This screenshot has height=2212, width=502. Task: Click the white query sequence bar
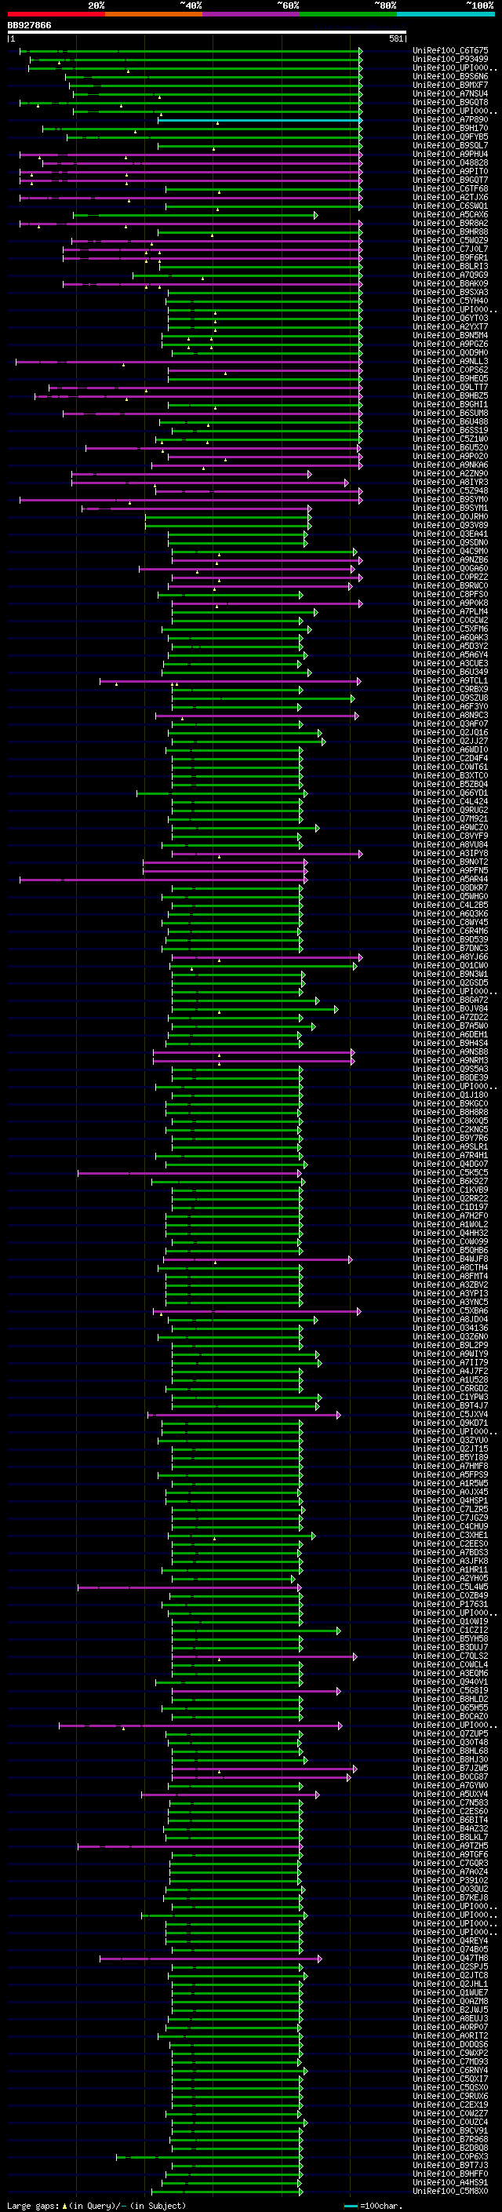coord(207,33)
